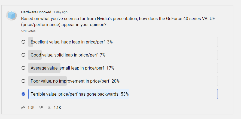Viewport: 241px width, 119px height.
Task: Choose the 'Poor value, no improvement' poll bar
Action: pyautogui.click(x=123, y=81)
